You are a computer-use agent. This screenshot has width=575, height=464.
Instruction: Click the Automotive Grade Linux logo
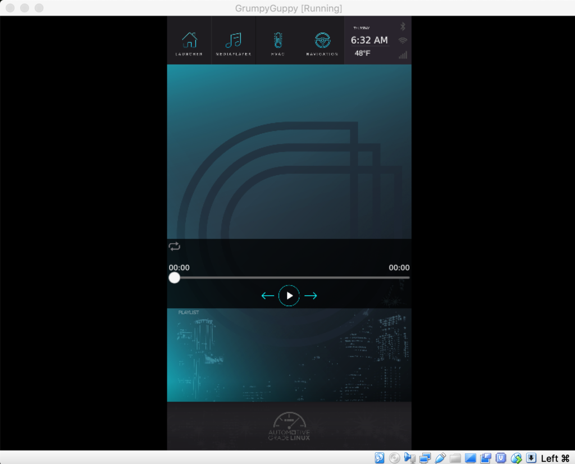(289, 426)
